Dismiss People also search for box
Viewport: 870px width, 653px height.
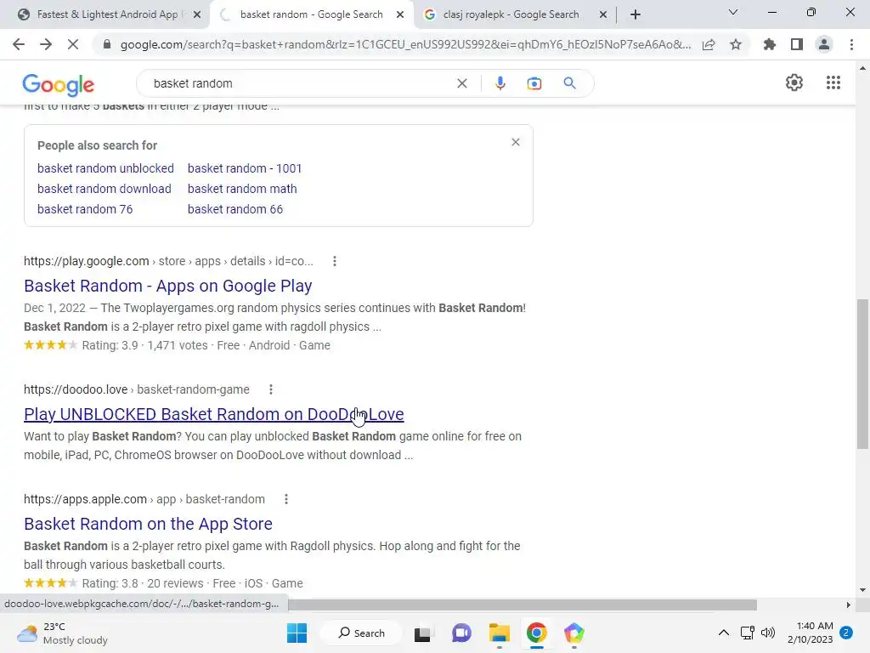516,142
